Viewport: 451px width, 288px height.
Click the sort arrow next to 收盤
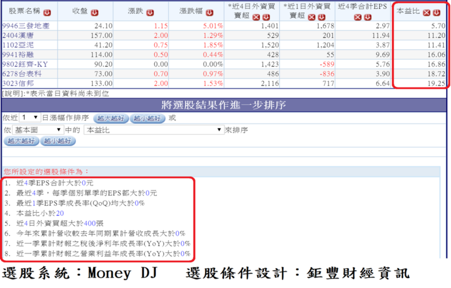pyautogui.click(x=94, y=13)
